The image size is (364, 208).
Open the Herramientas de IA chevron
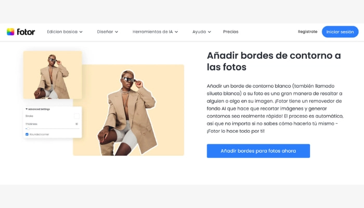176,32
